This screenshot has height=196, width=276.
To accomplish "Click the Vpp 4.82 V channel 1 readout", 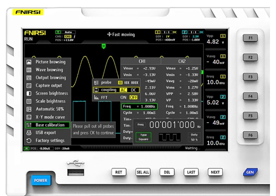I will click(216, 39).
